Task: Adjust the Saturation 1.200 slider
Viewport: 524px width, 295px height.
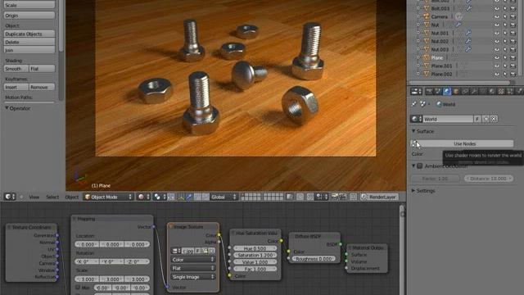Action: [x=255, y=255]
